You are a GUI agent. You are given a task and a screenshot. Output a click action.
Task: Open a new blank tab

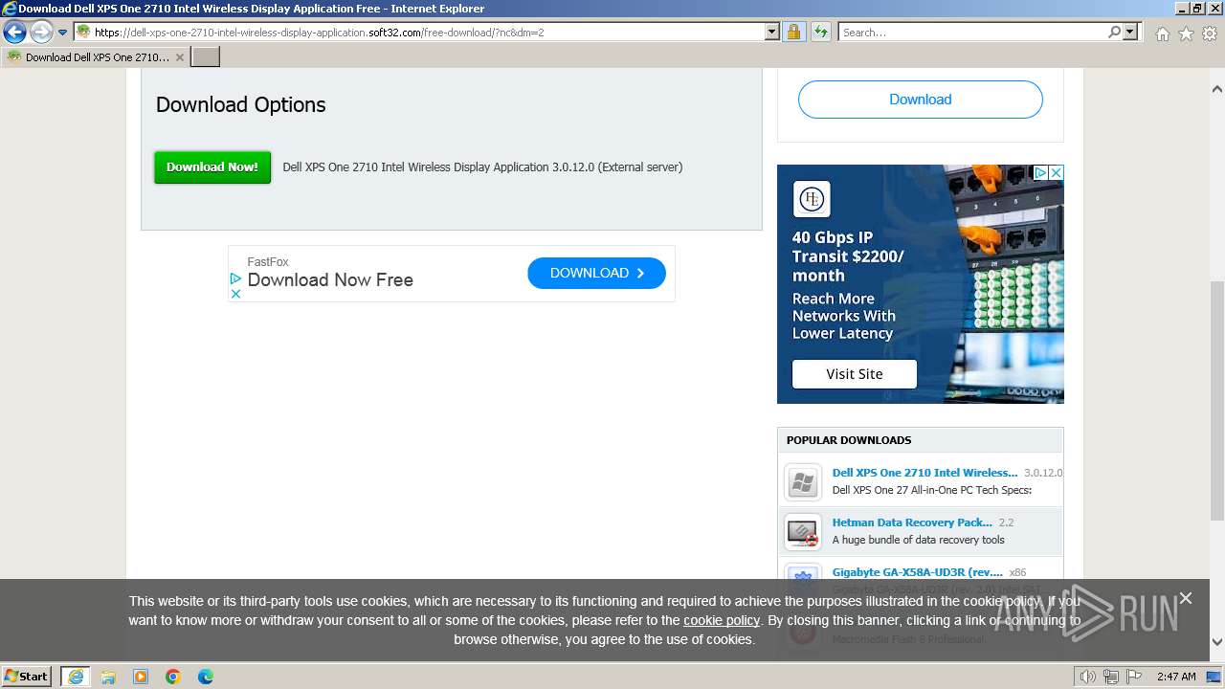coord(206,57)
